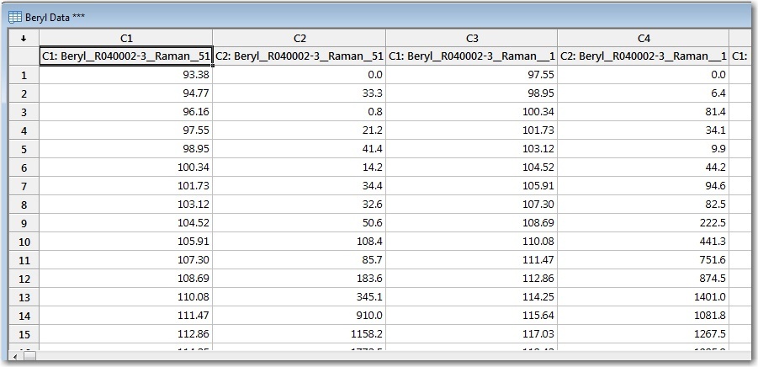
Task: Select the C4 column header
Action: coord(644,38)
